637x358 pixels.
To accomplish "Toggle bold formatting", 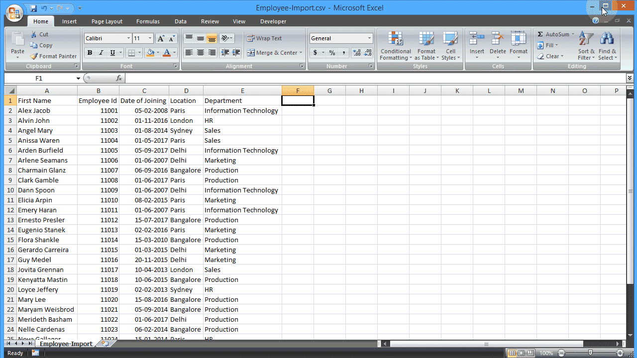I will coord(90,52).
